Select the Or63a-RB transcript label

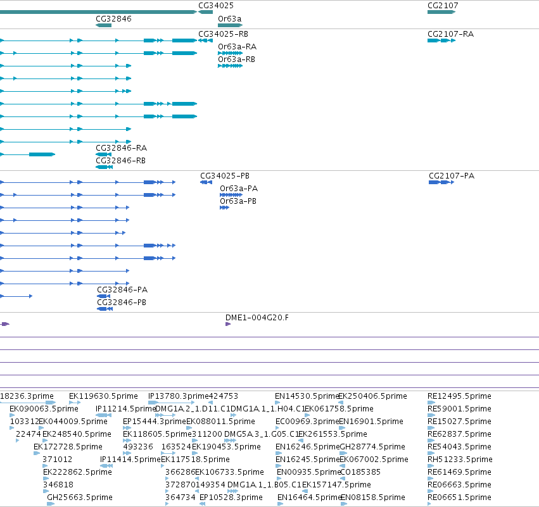click(x=236, y=59)
